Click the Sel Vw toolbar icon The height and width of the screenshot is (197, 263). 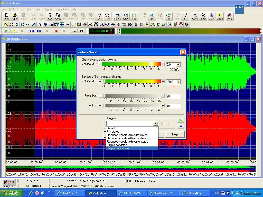pyautogui.click(x=117, y=16)
